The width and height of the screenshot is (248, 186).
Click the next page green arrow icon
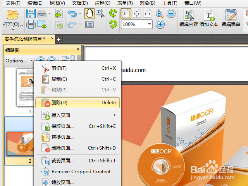[59, 24]
